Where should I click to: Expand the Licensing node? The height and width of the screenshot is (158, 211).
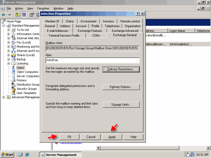pyautogui.click(x=9, y=63)
